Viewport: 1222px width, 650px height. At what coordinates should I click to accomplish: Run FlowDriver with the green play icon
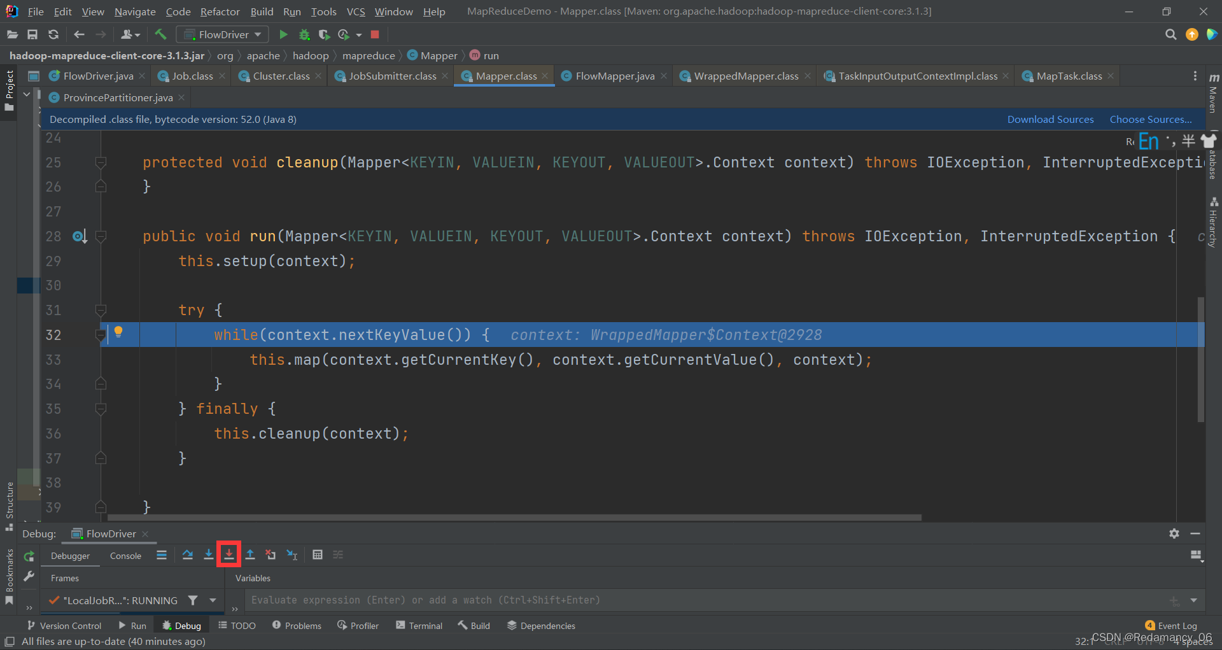pos(284,34)
